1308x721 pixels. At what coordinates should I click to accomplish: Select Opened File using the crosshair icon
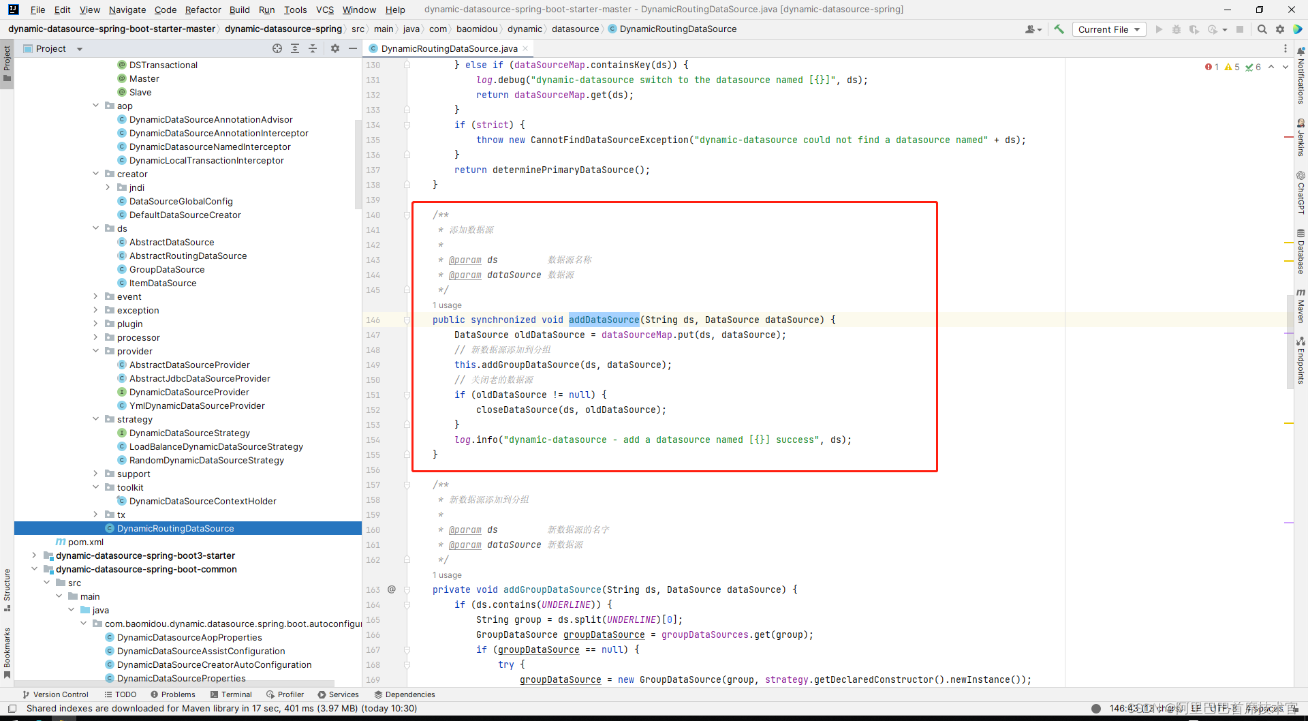[277, 48]
